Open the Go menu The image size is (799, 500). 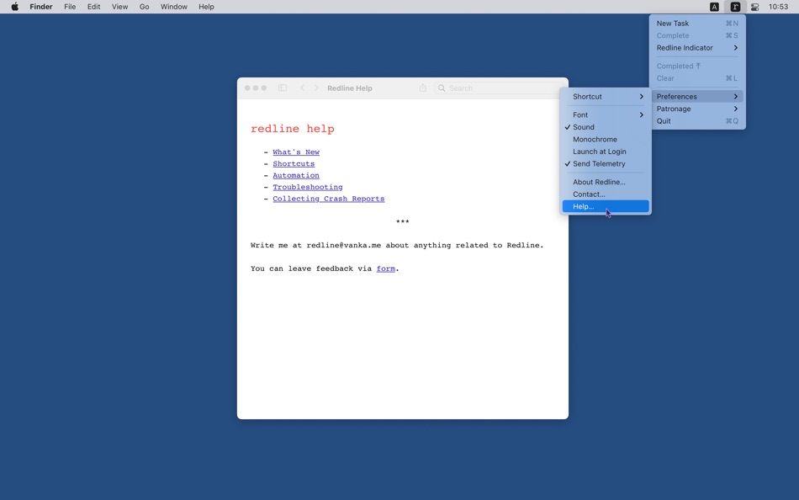tap(144, 7)
